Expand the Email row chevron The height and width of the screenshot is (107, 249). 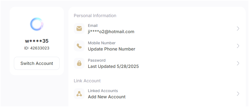pos(238,29)
